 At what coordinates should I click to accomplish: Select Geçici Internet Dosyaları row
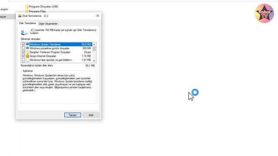pos(57,56)
